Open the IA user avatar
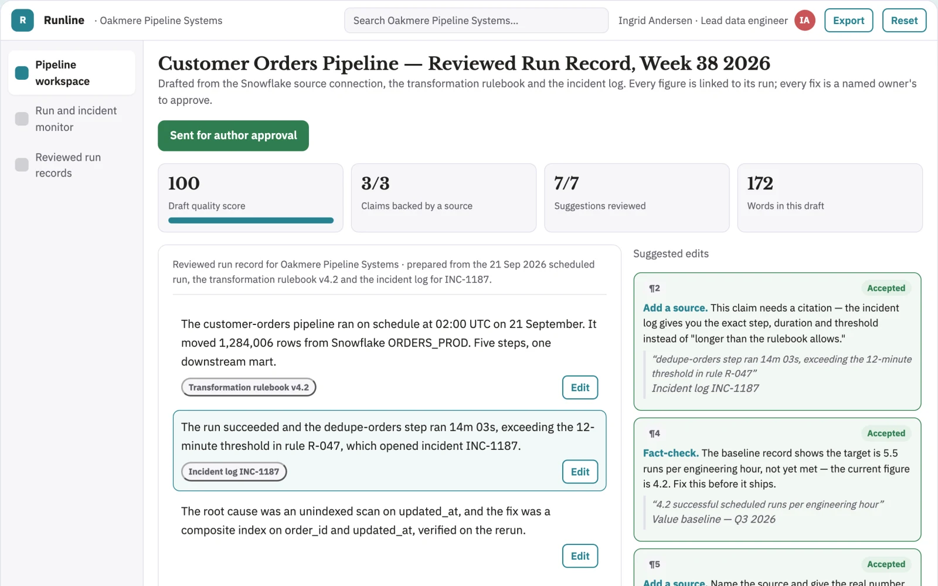 (804, 21)
